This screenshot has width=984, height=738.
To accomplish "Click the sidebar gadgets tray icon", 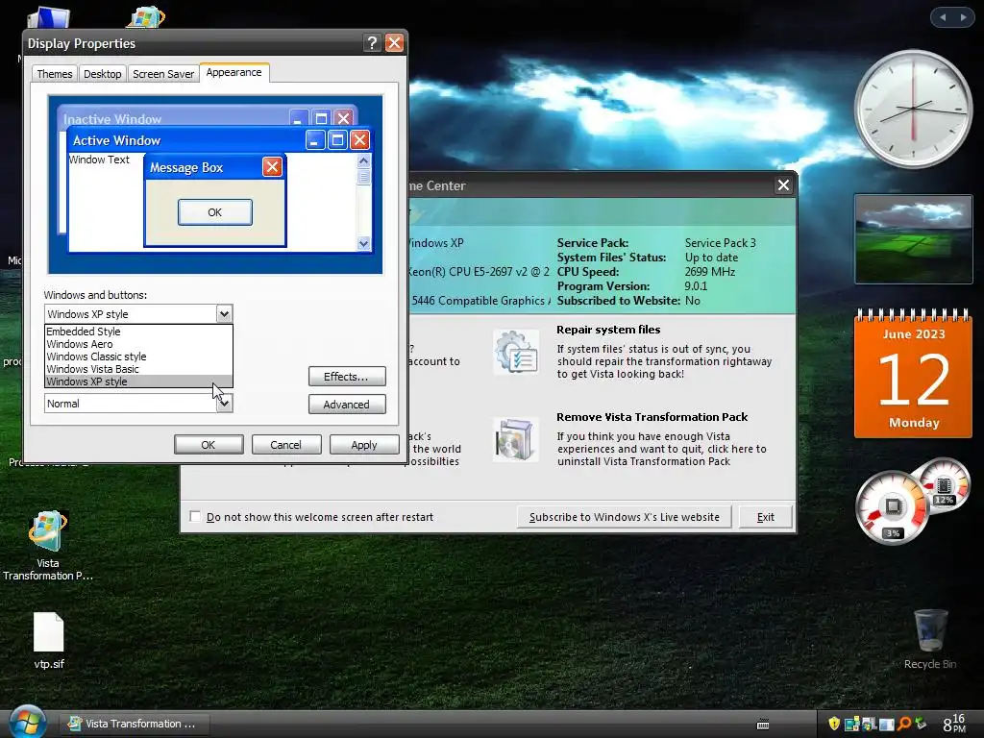I will coord(851,724).
